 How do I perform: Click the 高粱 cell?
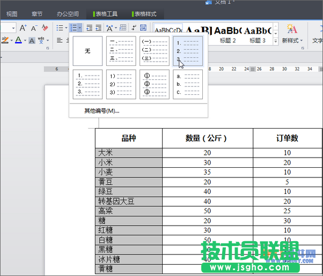point(129,211)
